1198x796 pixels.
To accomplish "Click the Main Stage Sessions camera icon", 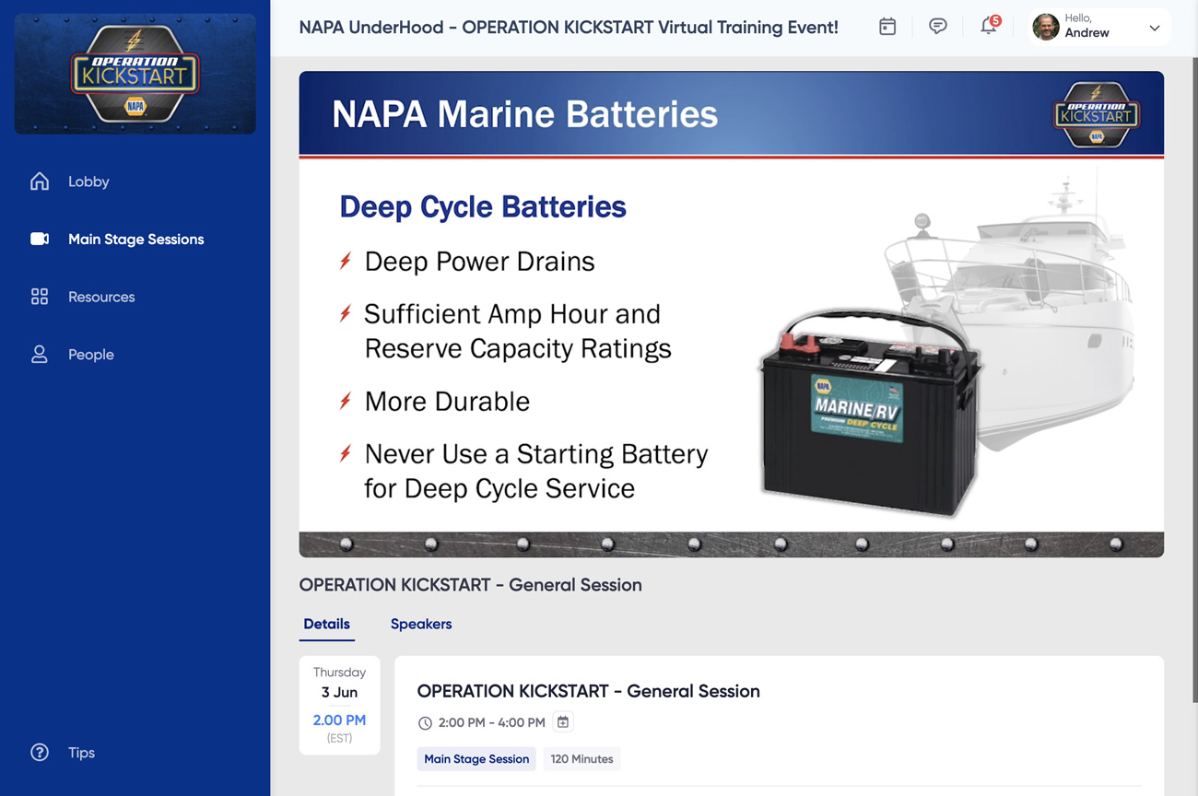I will point(40,240).
